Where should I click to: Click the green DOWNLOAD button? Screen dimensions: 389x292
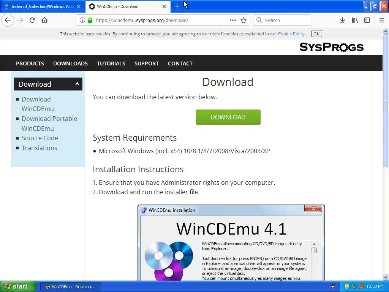(x=228, y=117)
